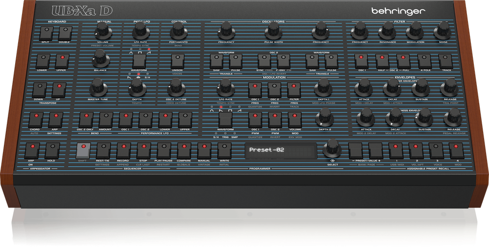Click the filter NOISE knob
This screenshot has width=489, height=247.
point(442,31)
